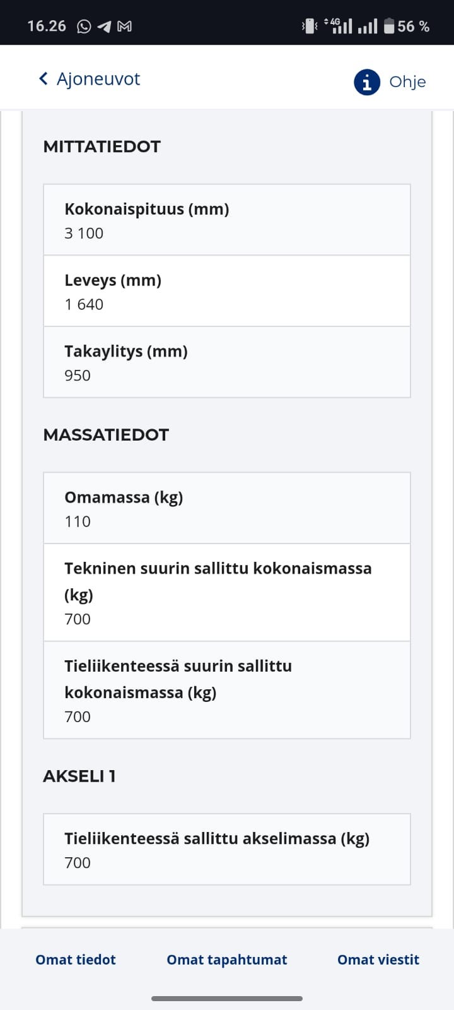454x1010 pixels.
Task: Switch to Omat tapahtumat
Action: [x=227, y=959]
